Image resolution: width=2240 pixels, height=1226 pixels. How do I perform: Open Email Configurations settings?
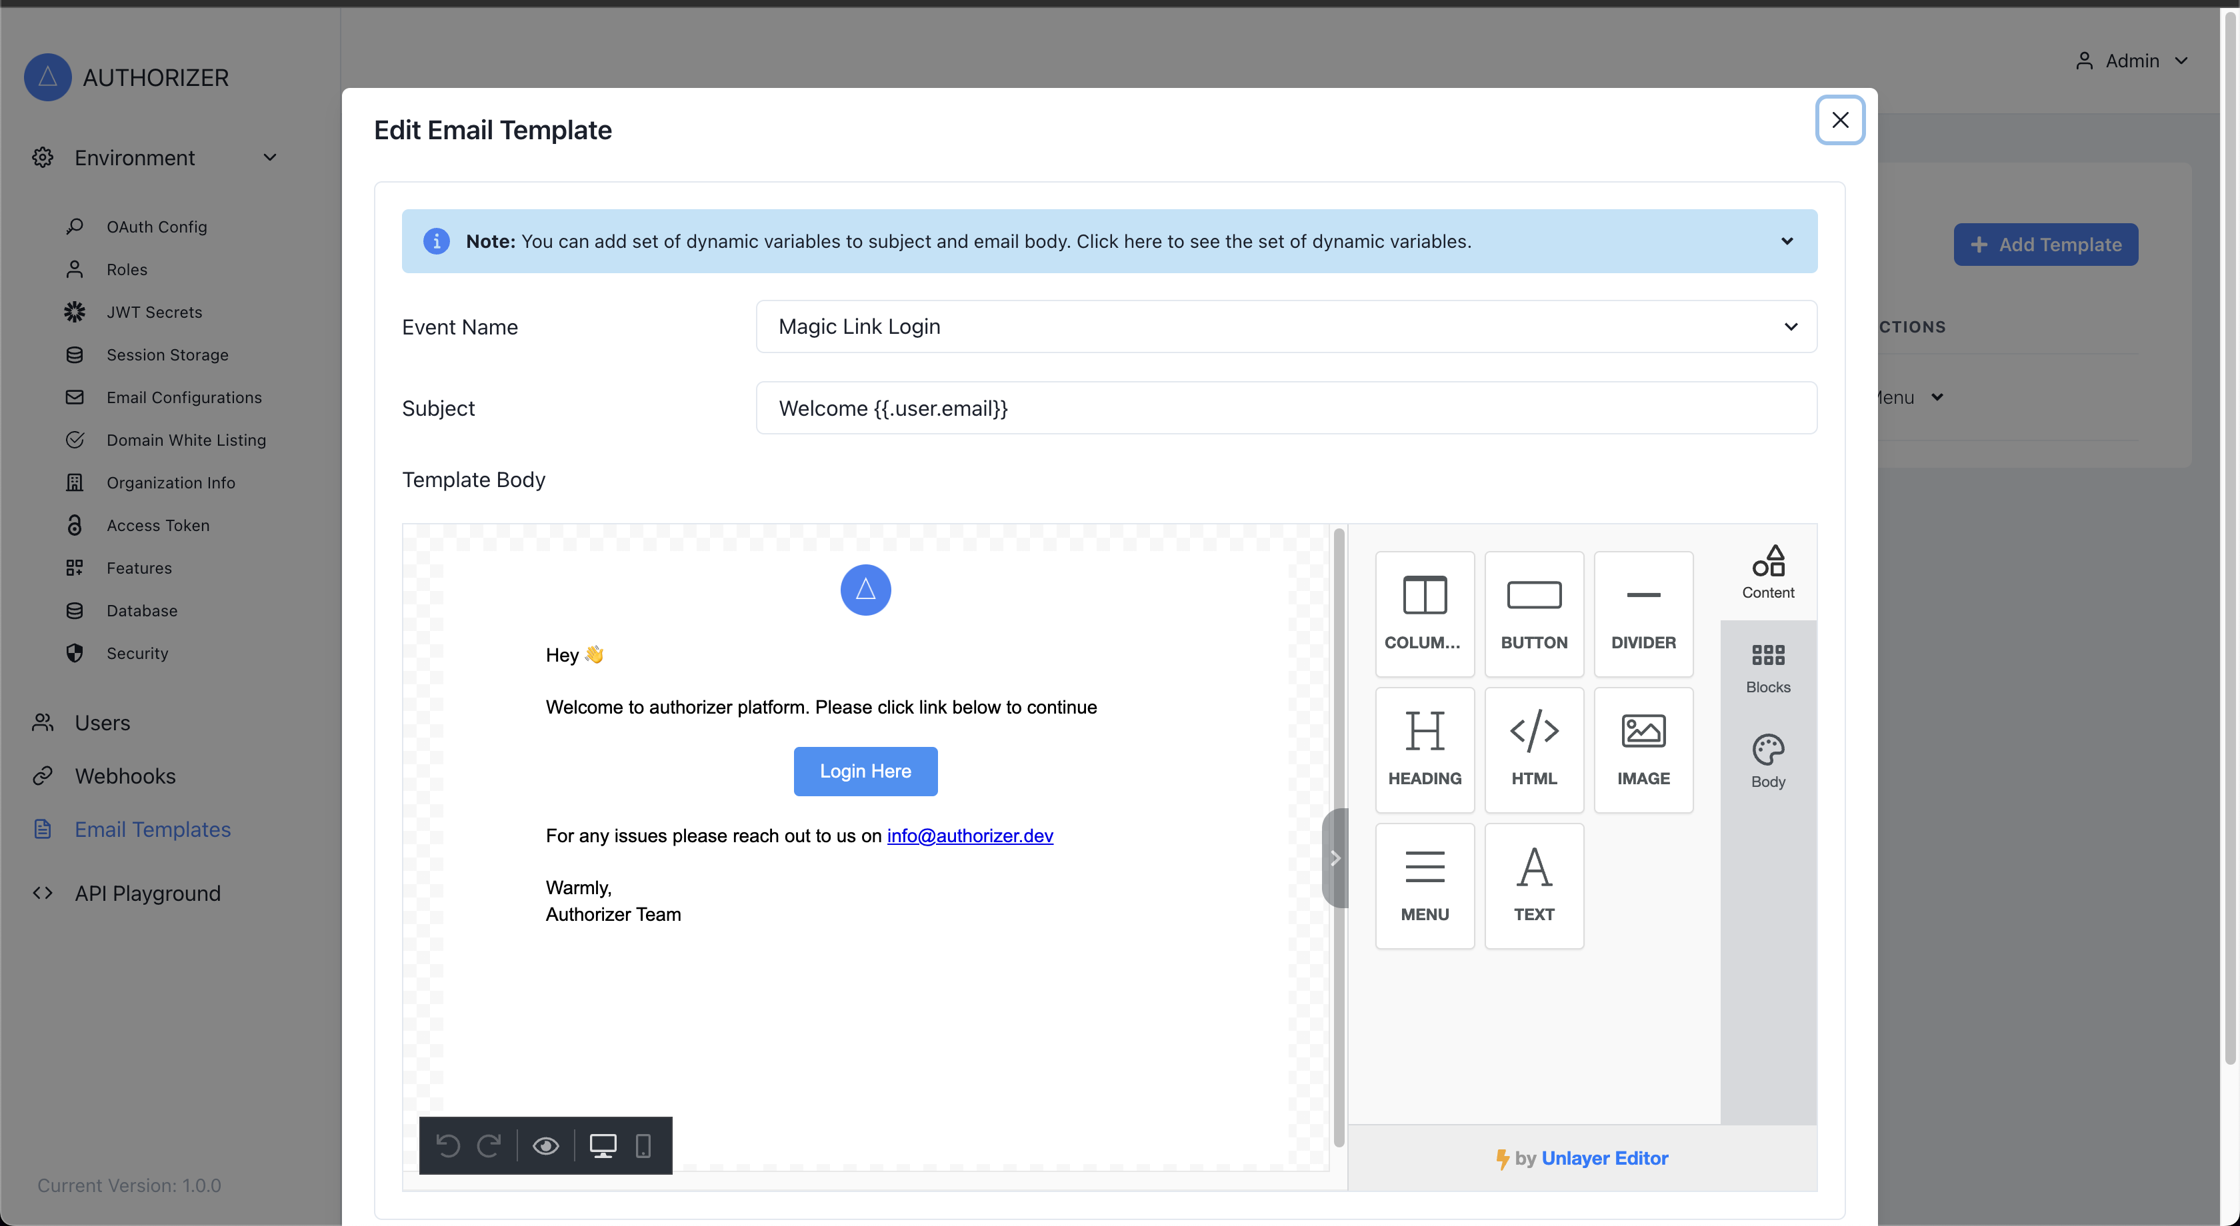click(x=184, y=397)
